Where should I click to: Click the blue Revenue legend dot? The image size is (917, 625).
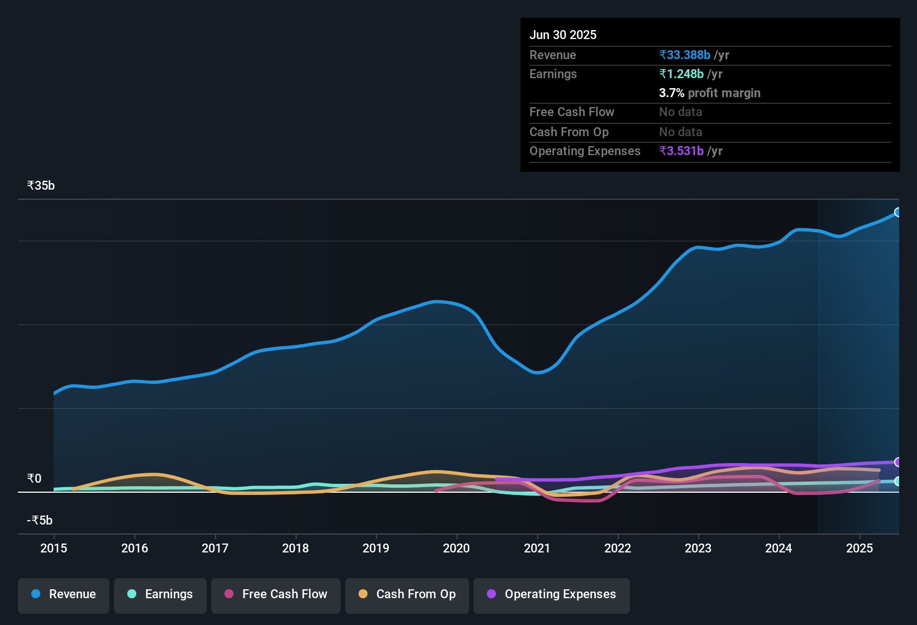coord(35,594)
